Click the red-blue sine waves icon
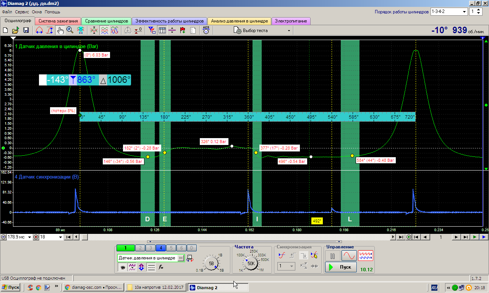 114,31
